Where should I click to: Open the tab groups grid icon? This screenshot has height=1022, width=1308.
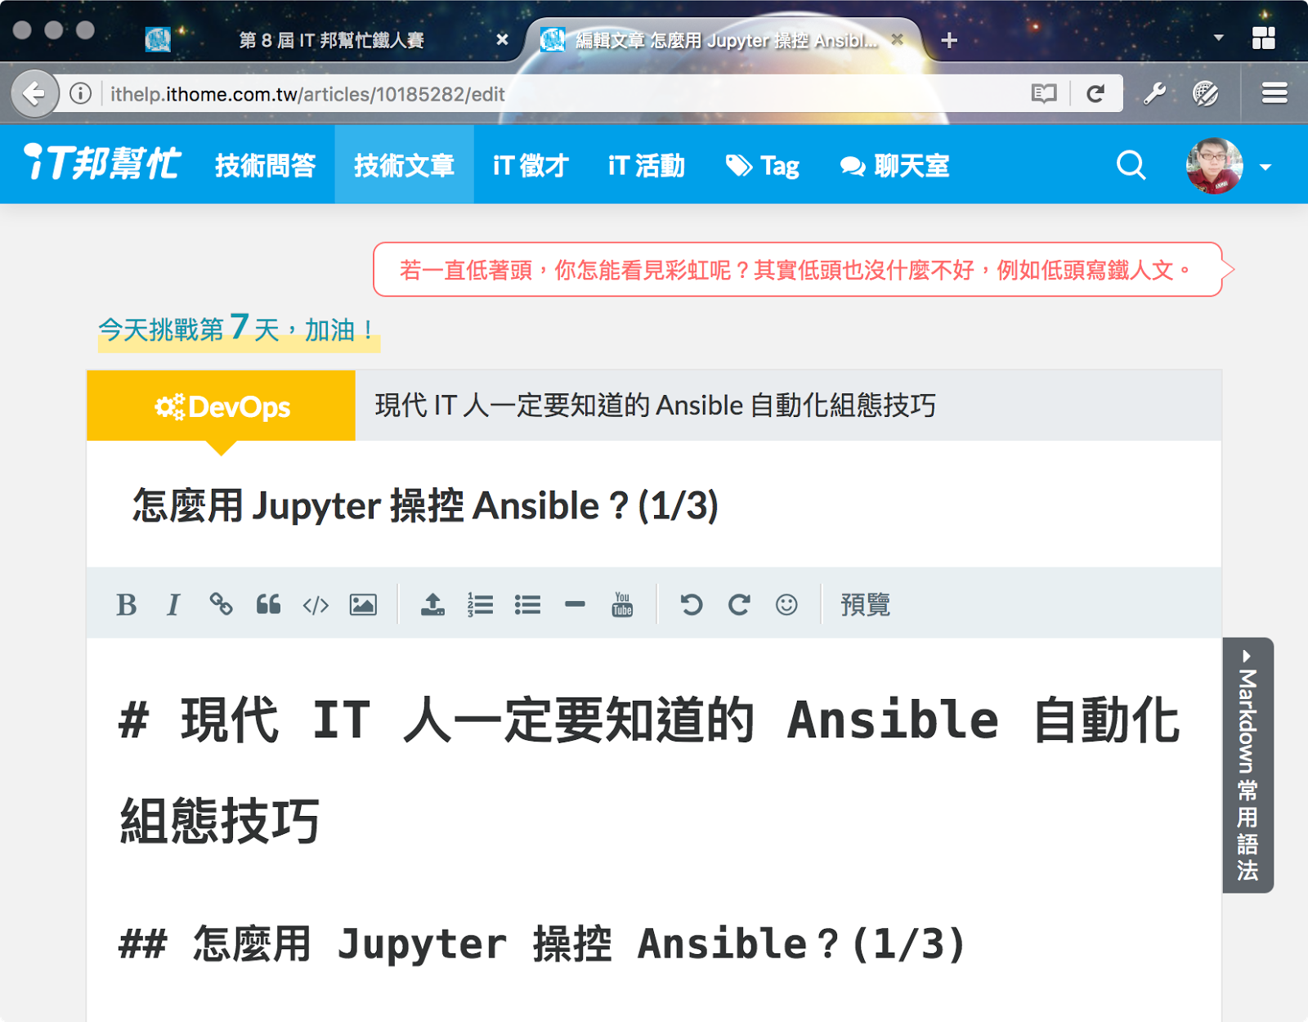tap(1264, 38)
